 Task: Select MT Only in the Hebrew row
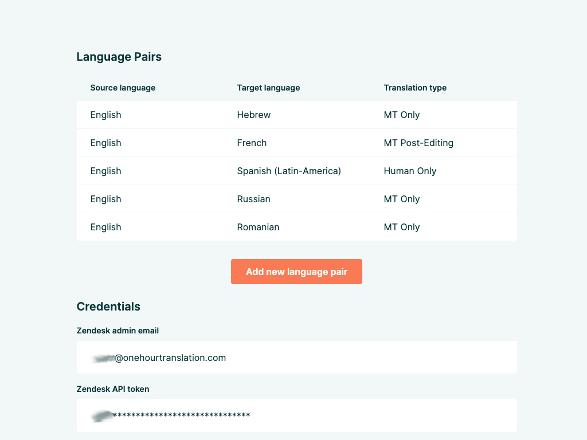[x=402, y=115]
